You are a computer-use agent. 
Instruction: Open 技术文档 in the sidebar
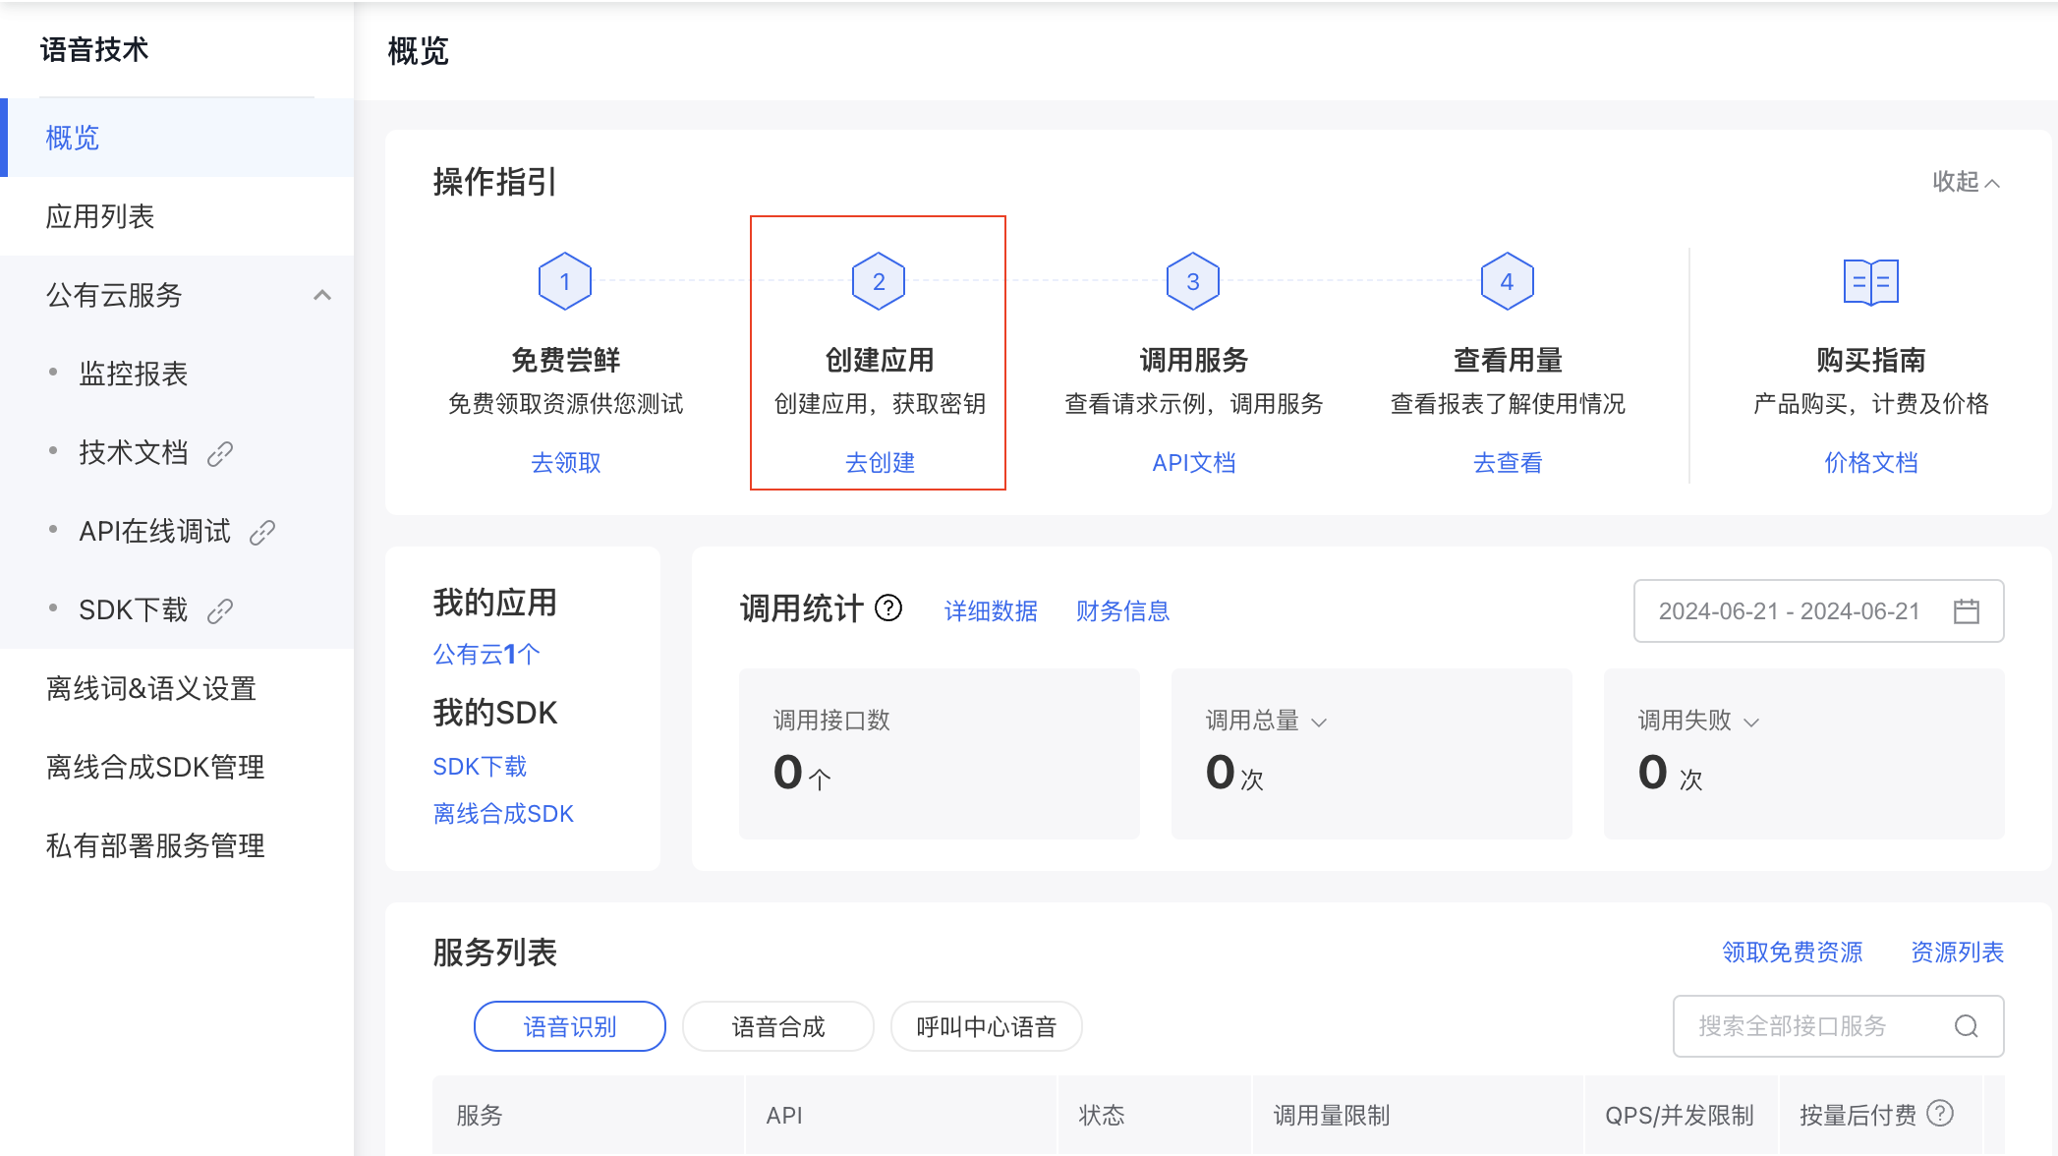pos(134,452)
